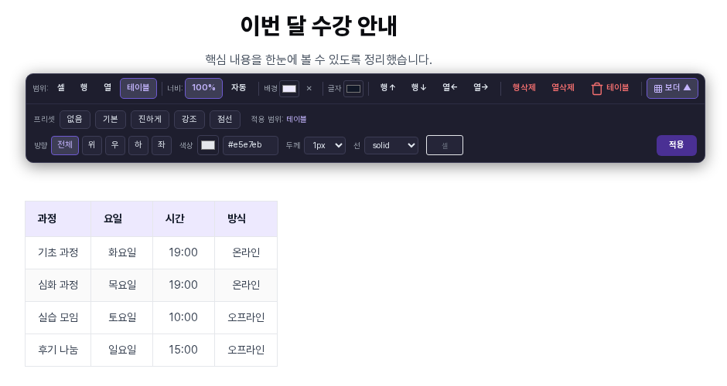Viewport: 727px width, 386px height.
Task: Apply the 기본 preset
Action: (111, 120)
